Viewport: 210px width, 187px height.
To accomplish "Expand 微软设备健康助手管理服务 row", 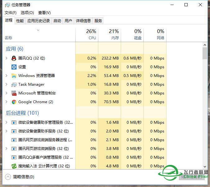I will tap(6, 122).
